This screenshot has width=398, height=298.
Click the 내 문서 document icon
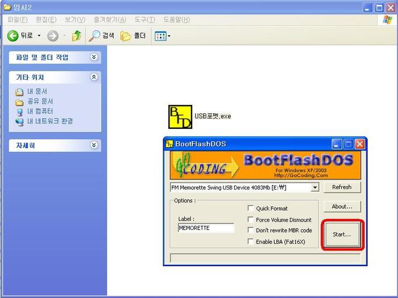click(x=19, y=92)
